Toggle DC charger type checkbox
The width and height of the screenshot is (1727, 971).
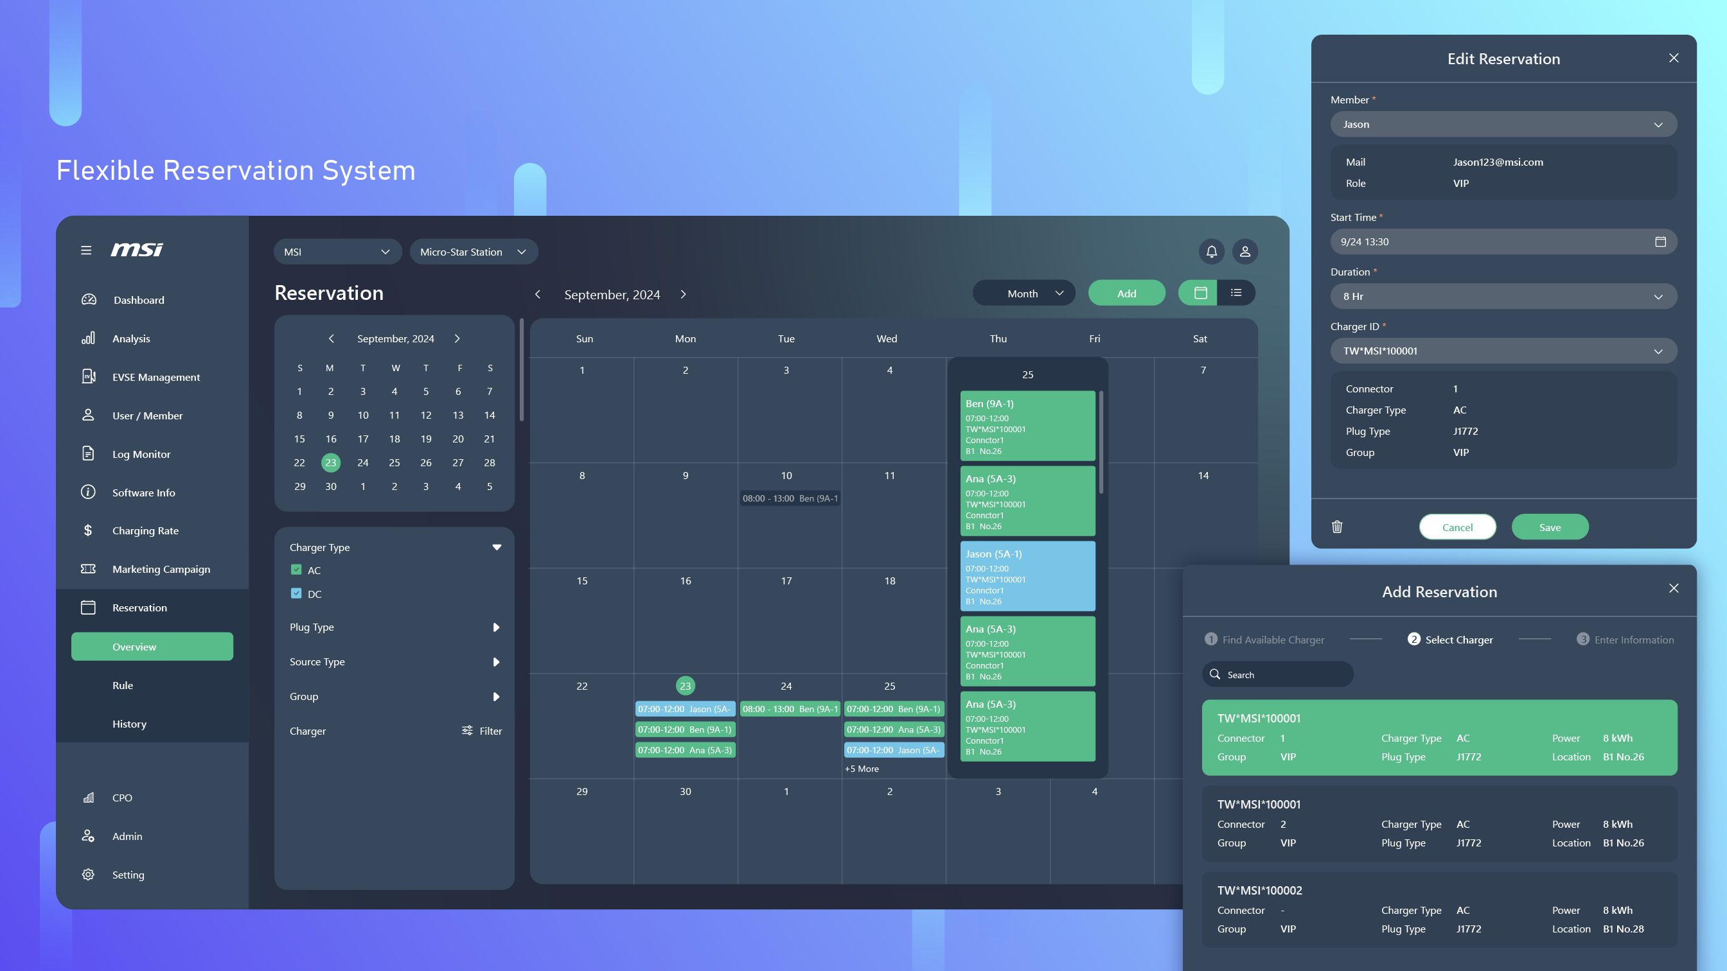(x=297, y=593)
